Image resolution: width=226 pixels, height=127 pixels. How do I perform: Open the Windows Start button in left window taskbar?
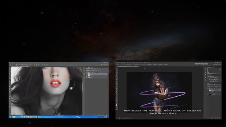coord(10,117)
